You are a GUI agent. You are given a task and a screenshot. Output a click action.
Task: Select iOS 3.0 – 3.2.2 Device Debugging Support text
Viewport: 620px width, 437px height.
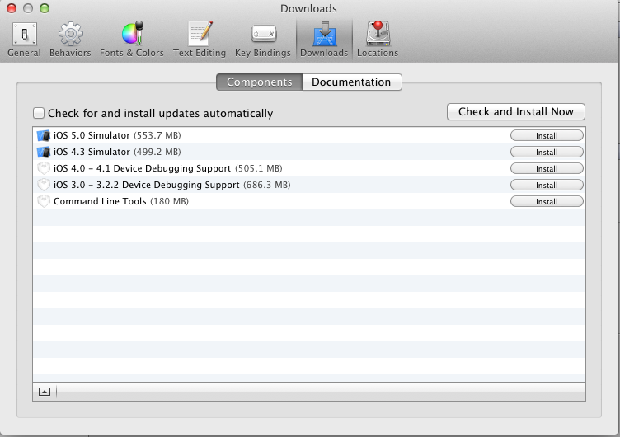[x=146, y=185]
